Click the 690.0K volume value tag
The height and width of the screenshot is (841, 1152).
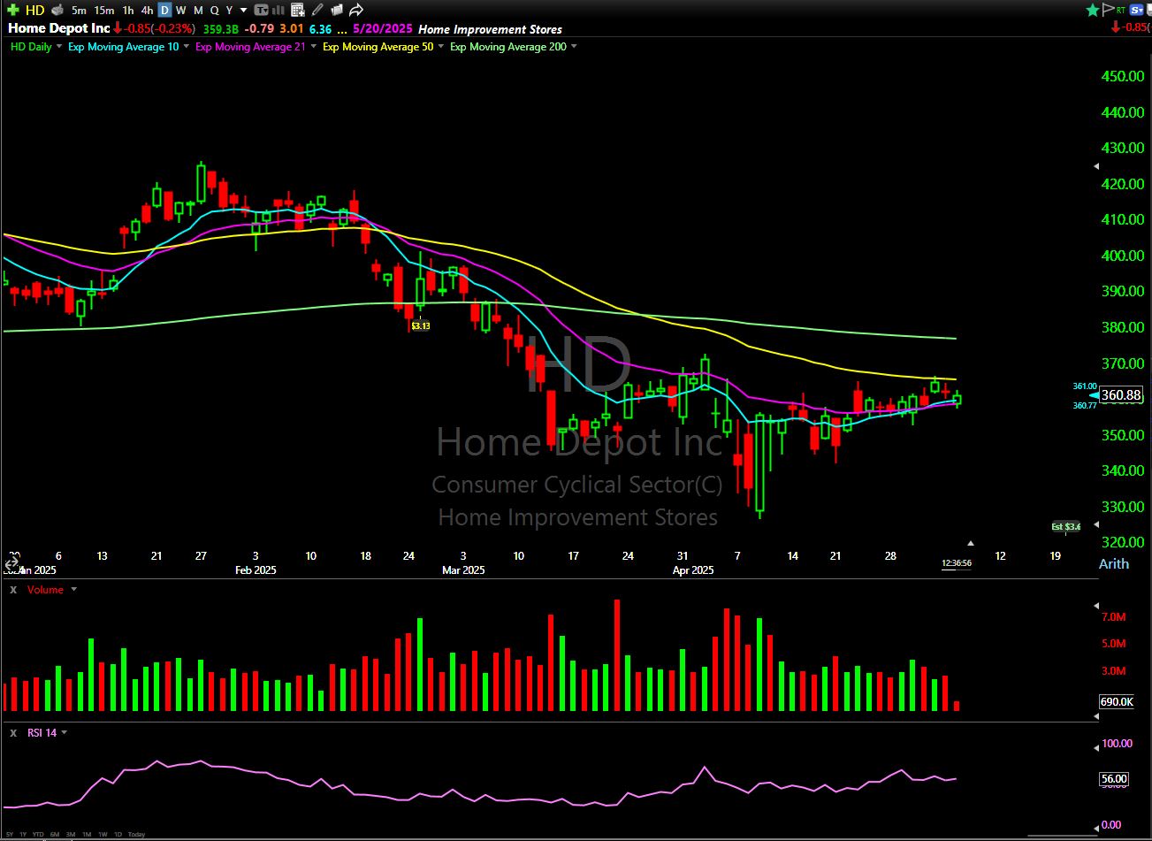[1117, 701]
